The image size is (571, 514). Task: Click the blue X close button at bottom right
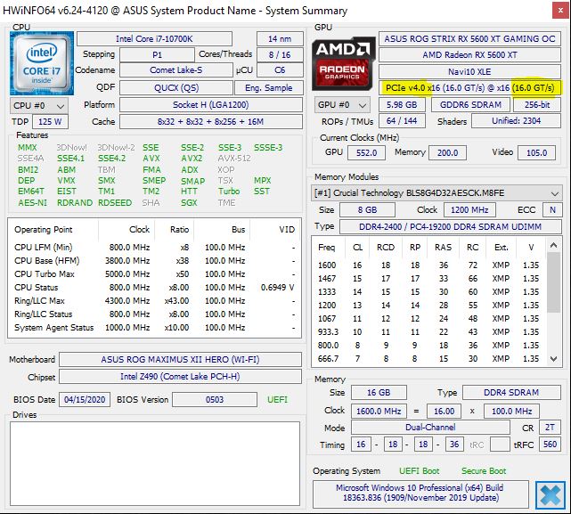[x=551, y=495]
